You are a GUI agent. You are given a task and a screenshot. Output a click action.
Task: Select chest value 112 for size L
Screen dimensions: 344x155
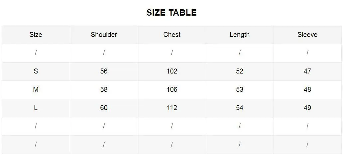(172, 108)
